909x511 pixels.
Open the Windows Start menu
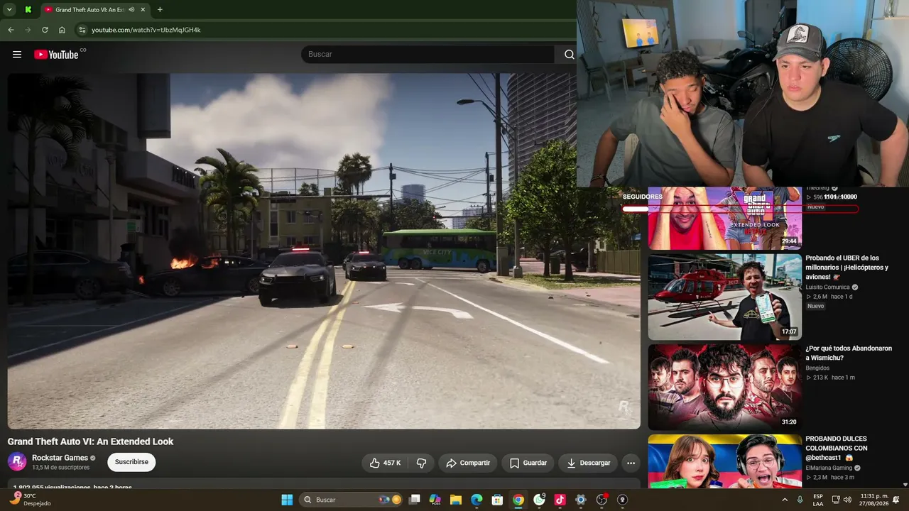coord(287,500)
